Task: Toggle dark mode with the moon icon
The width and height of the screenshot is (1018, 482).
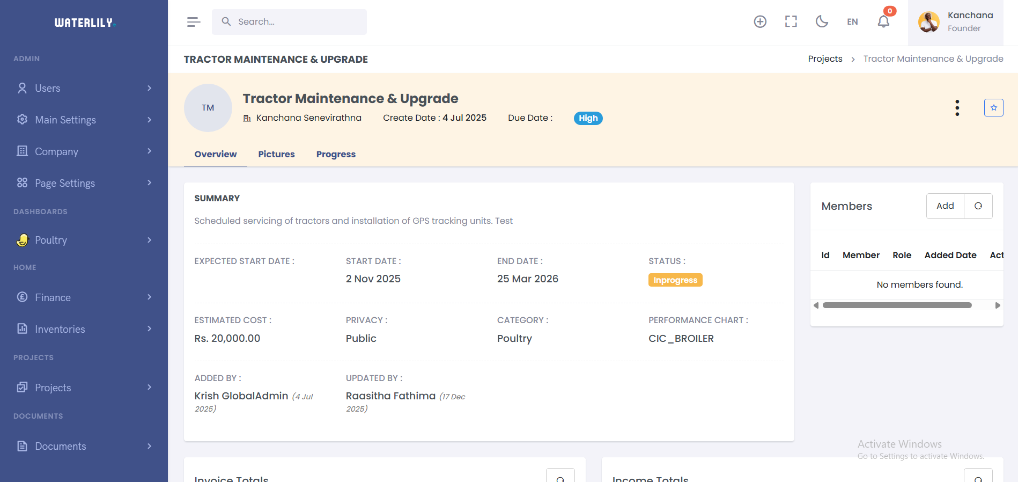Action: pos(821,21)
